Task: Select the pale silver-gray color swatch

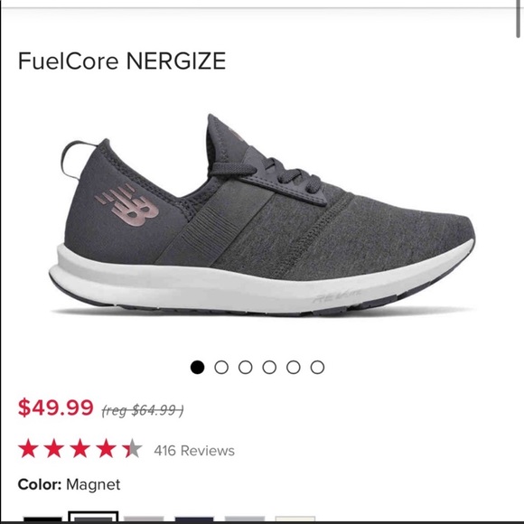Action: coord(245,519)
